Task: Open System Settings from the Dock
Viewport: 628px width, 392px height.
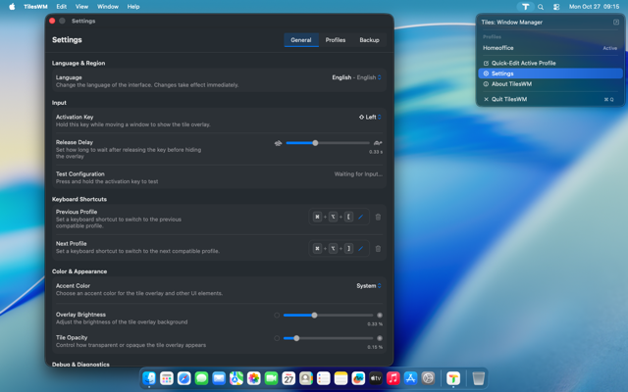Action: [x=428, y=378]
